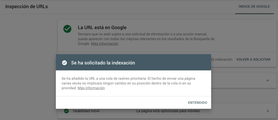Viewport: 278px width, 120px height.
Task: Open Usabilidad móvil details with the right chevron
Action: [x=268, y=111]
